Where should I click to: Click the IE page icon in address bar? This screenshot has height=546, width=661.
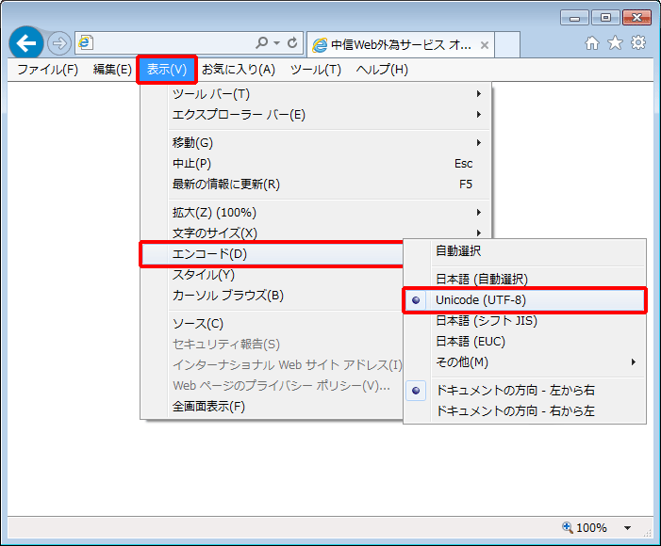[86, 42]
